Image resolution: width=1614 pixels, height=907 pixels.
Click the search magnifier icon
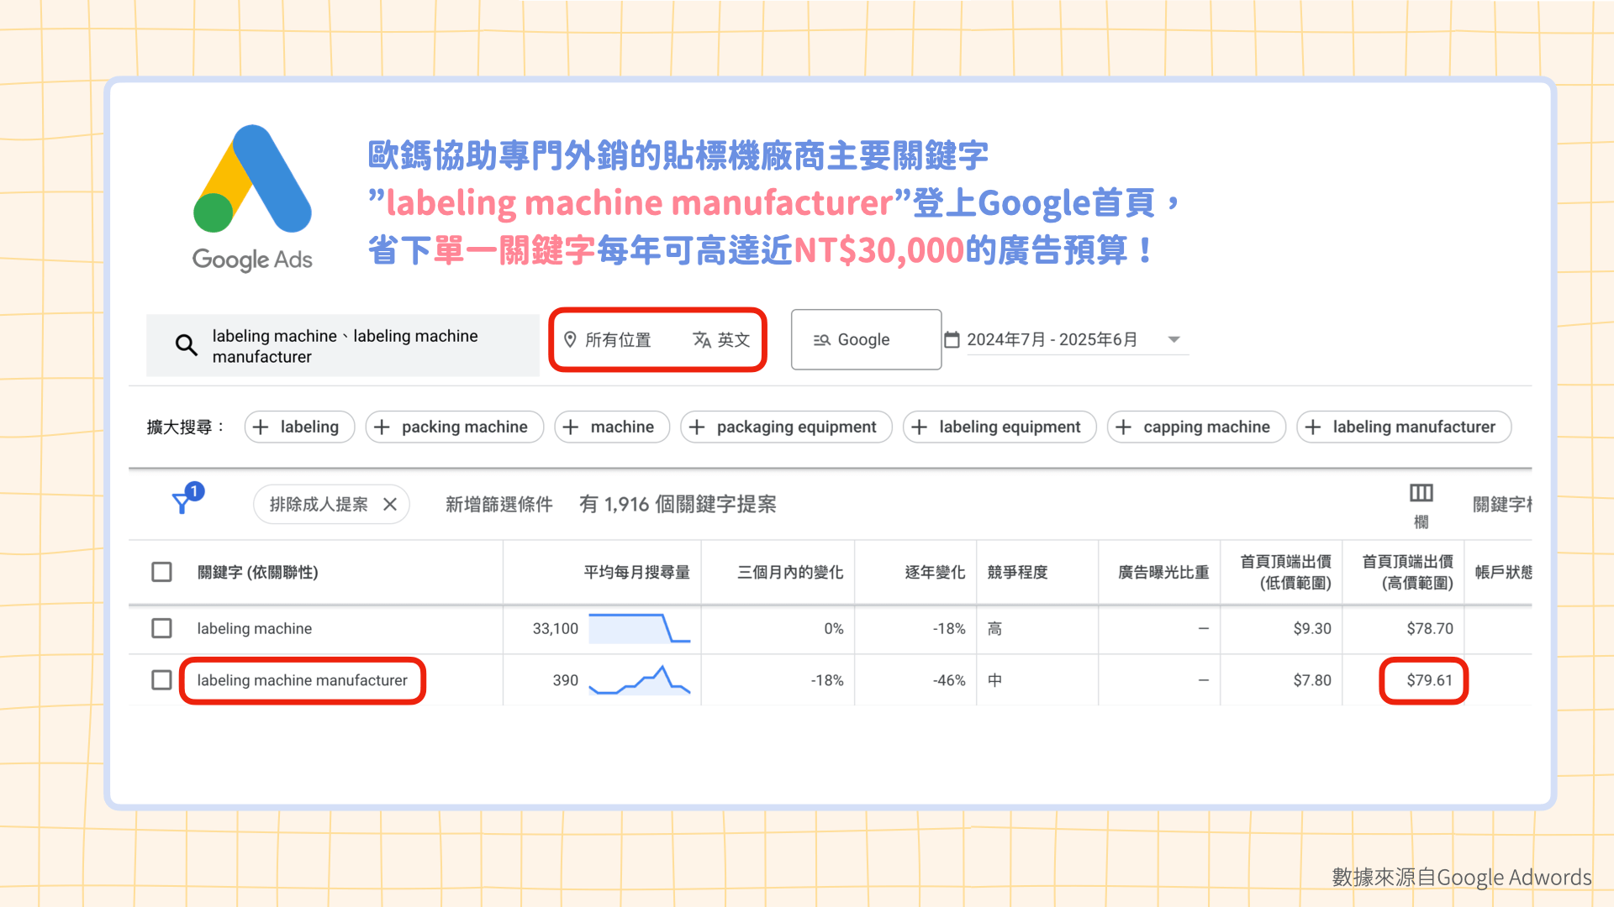[x=186, y=345]
